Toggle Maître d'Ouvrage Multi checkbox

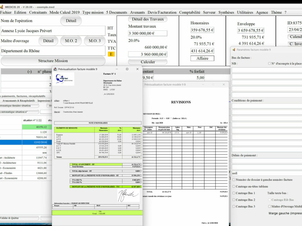269,206
